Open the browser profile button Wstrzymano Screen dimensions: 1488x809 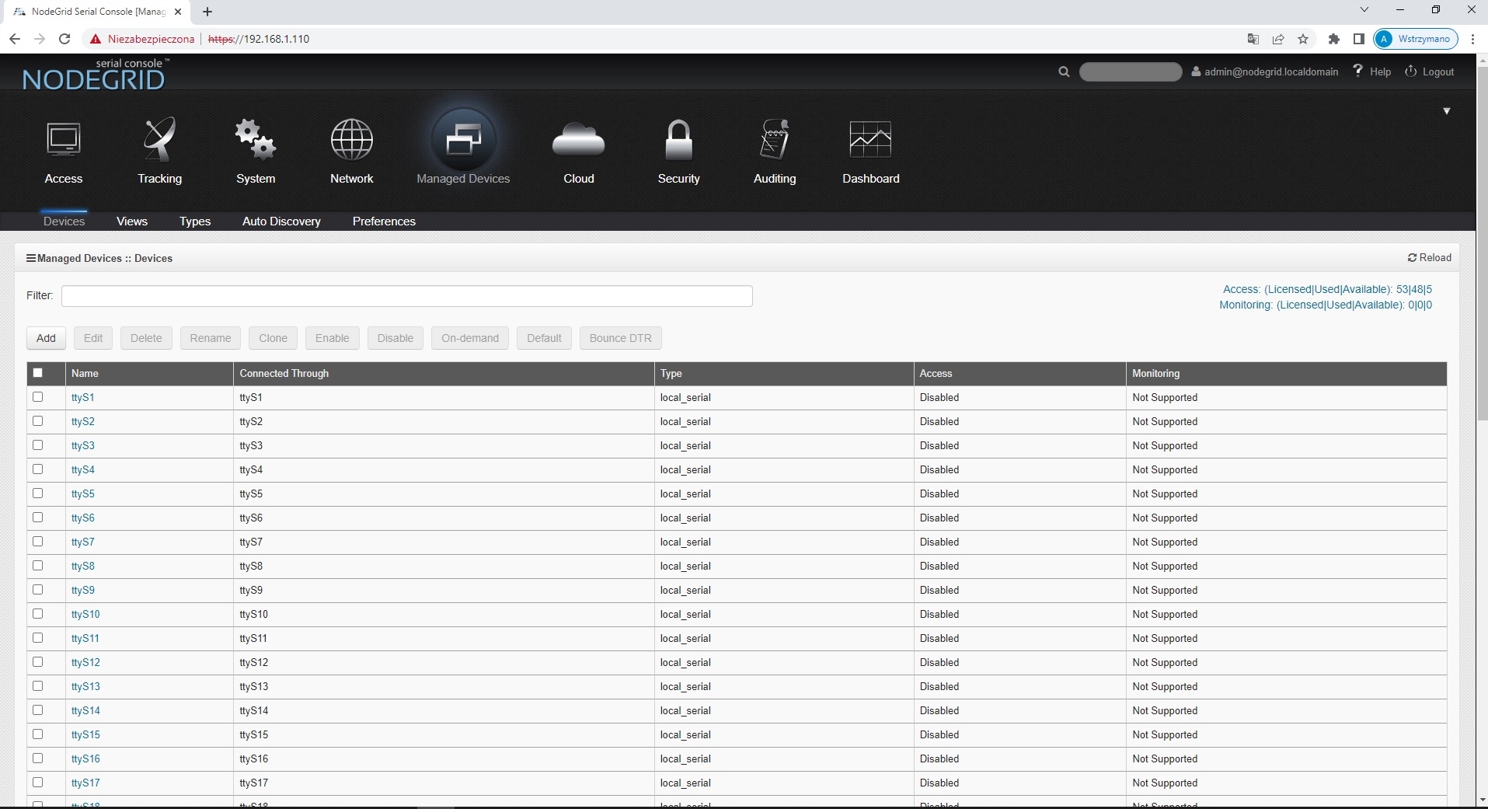pyautogui.click(x=1416, y=39)
